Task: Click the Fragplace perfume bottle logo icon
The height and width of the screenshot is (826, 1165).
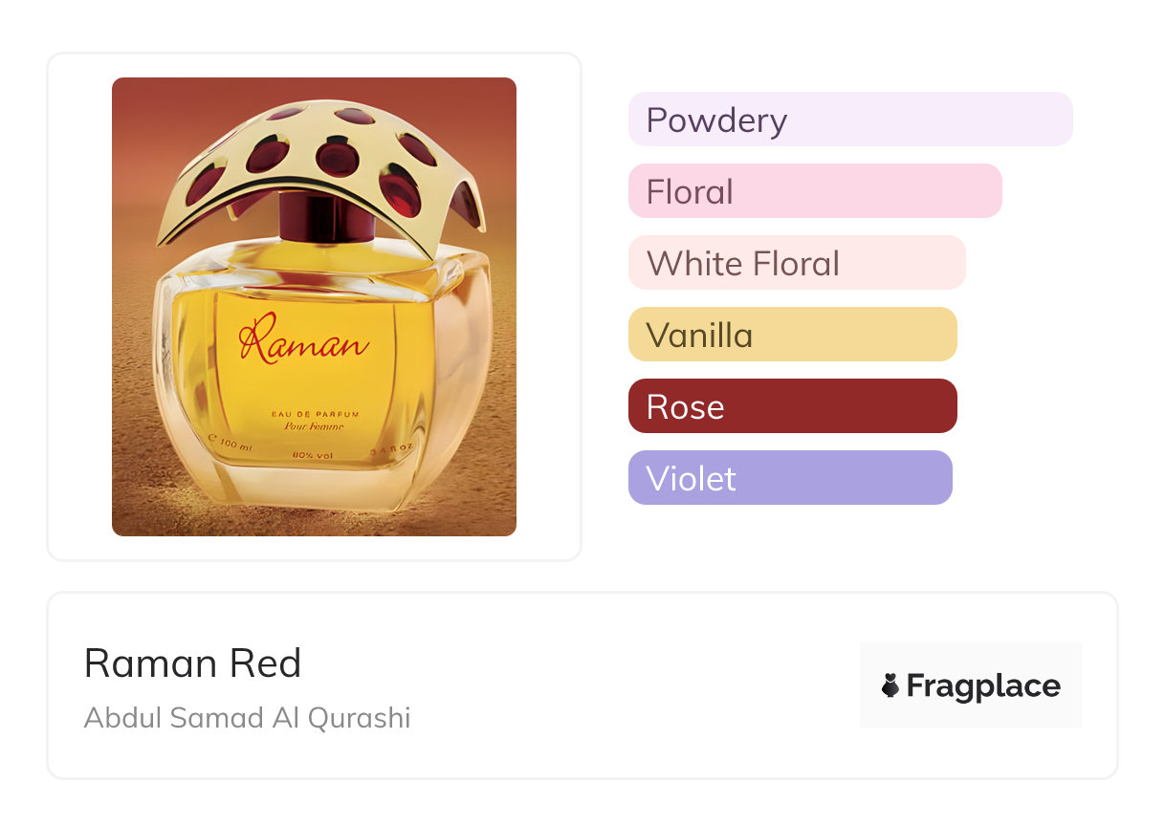Action: point(890,685)
